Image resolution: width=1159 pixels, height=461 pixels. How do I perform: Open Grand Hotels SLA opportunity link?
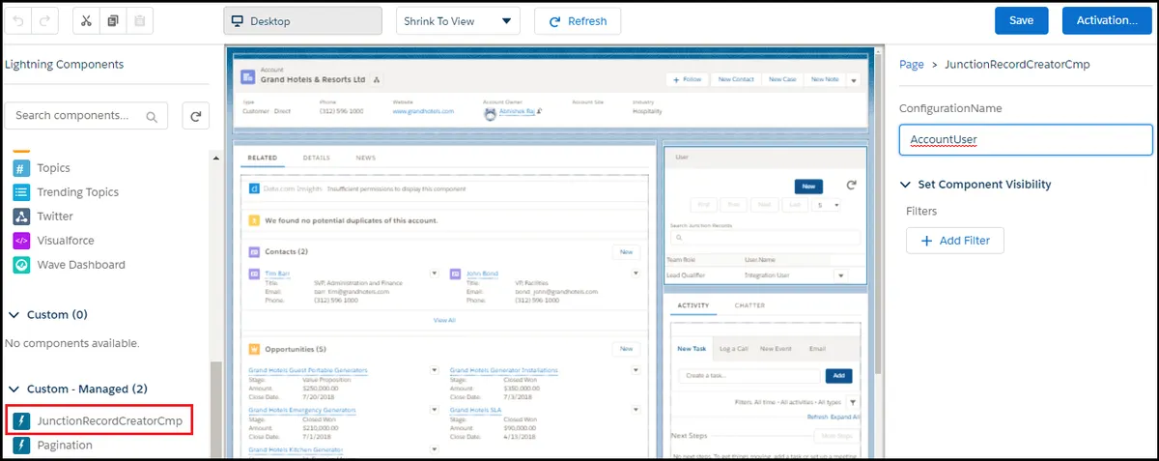(476, 410)
